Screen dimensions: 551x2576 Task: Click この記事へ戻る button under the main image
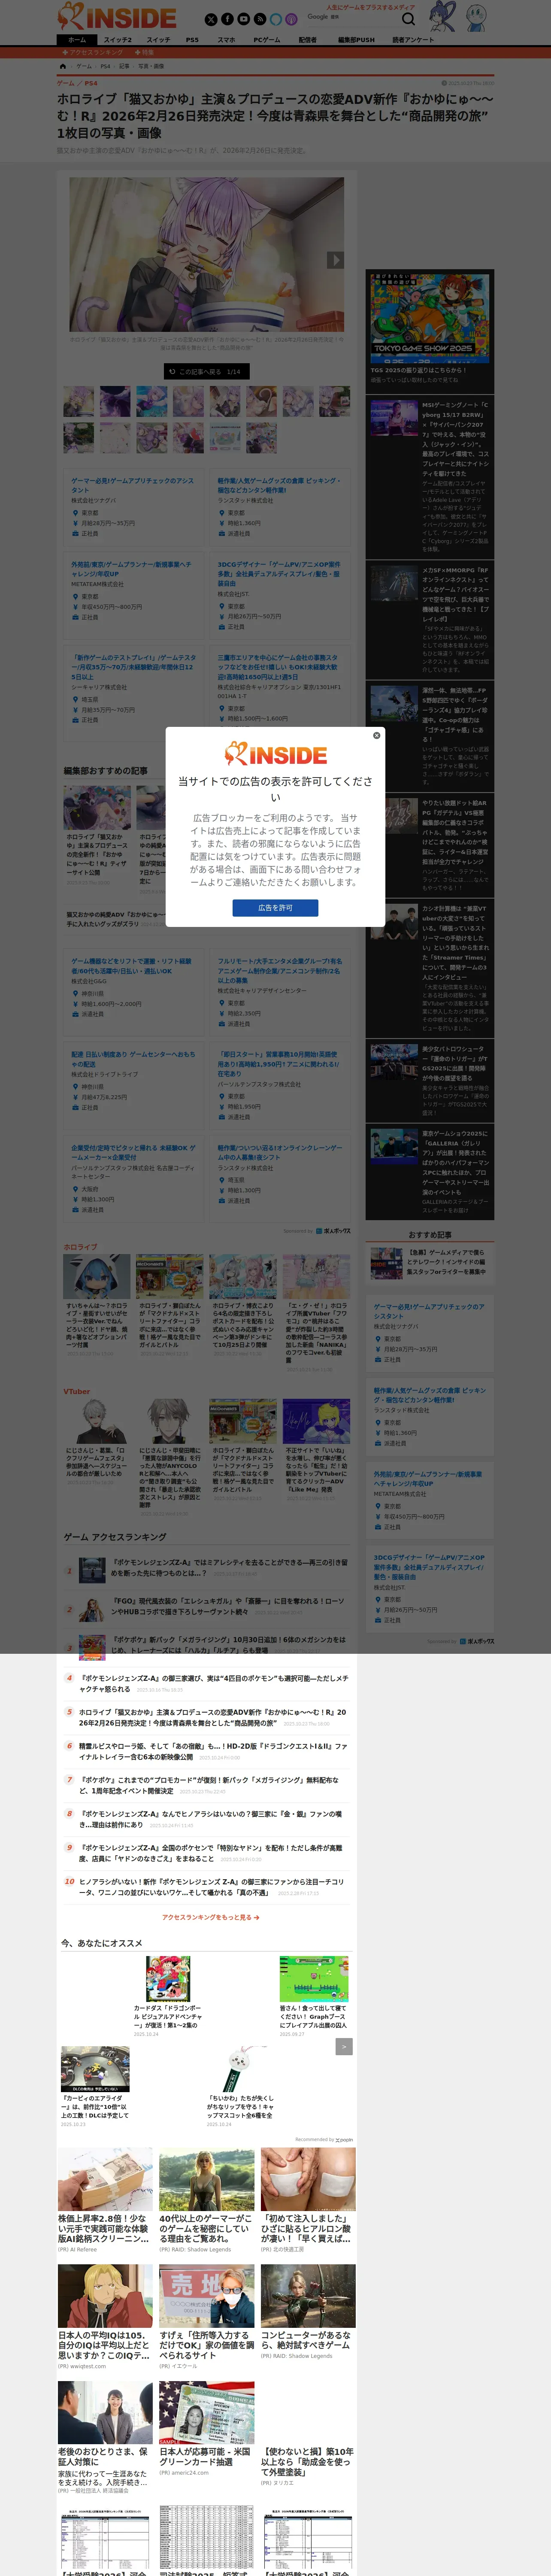click(206, 371)
